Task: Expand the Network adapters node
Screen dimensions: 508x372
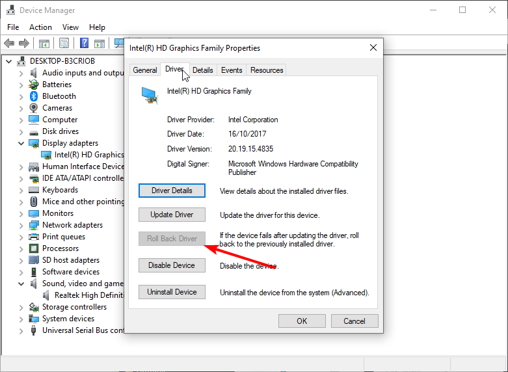Action: (21, 226)
